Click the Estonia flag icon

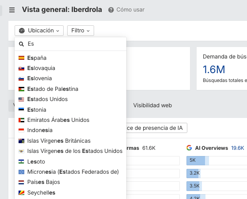coord(21,109)
